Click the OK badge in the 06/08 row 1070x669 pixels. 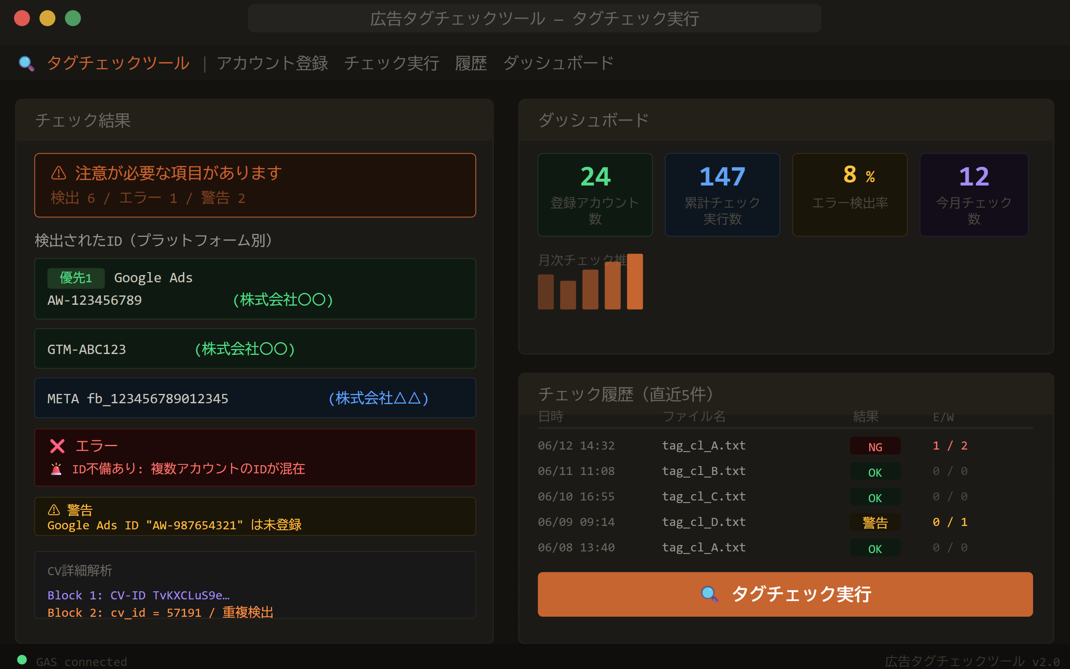click(x=875, y=548)
